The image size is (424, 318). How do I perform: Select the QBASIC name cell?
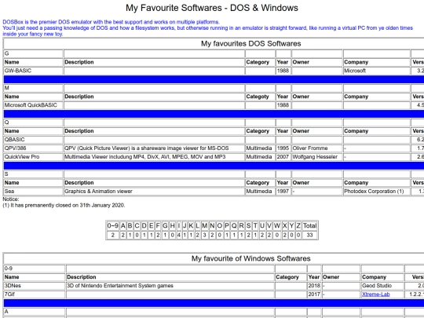click(33, 140)
